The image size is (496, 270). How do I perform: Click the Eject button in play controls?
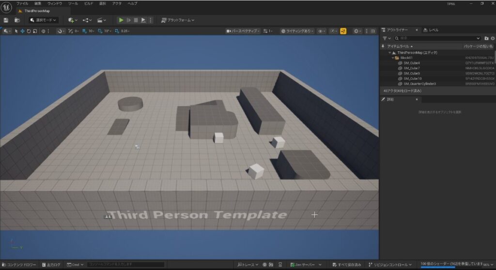click(x=143, y=20)
